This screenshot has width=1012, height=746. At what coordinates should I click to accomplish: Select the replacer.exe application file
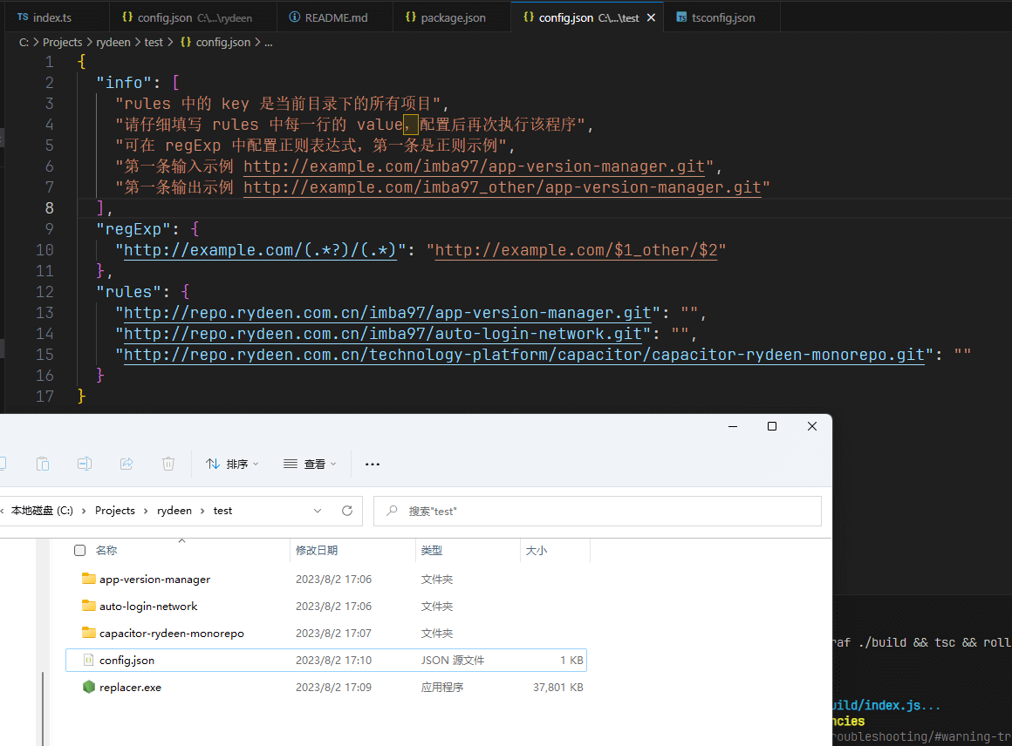tap(130, 687)
